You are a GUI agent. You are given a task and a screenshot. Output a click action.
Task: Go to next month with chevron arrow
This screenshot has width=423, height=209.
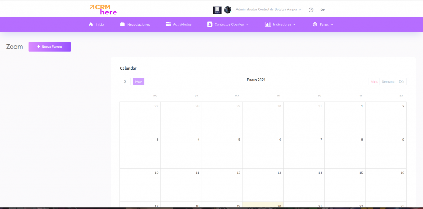click(x=125, y=81)
